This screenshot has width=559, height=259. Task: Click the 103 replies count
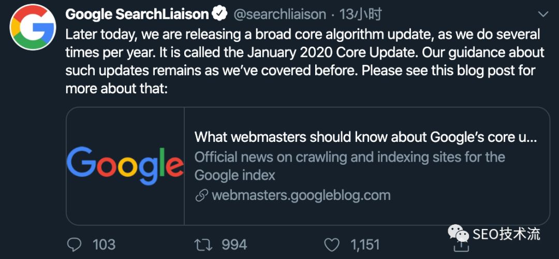[104, 244]
